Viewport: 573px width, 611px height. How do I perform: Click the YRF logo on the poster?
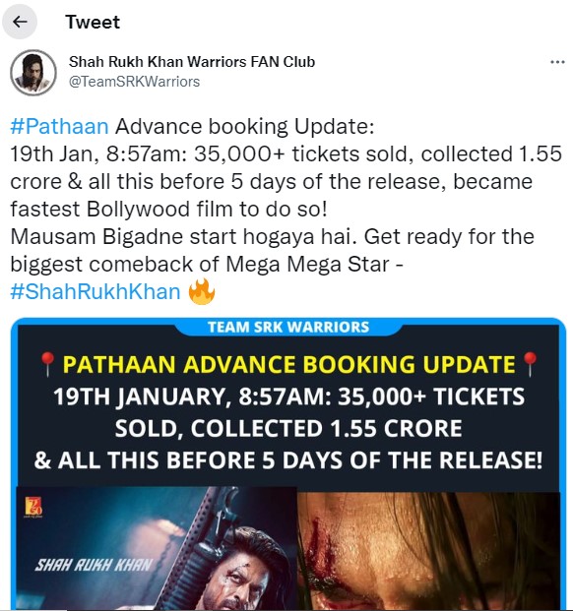[33, 508]
